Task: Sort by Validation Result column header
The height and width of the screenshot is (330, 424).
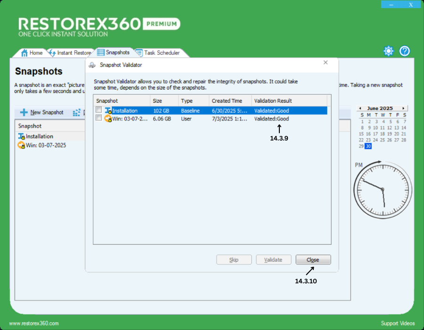Action: coord(273,101)
